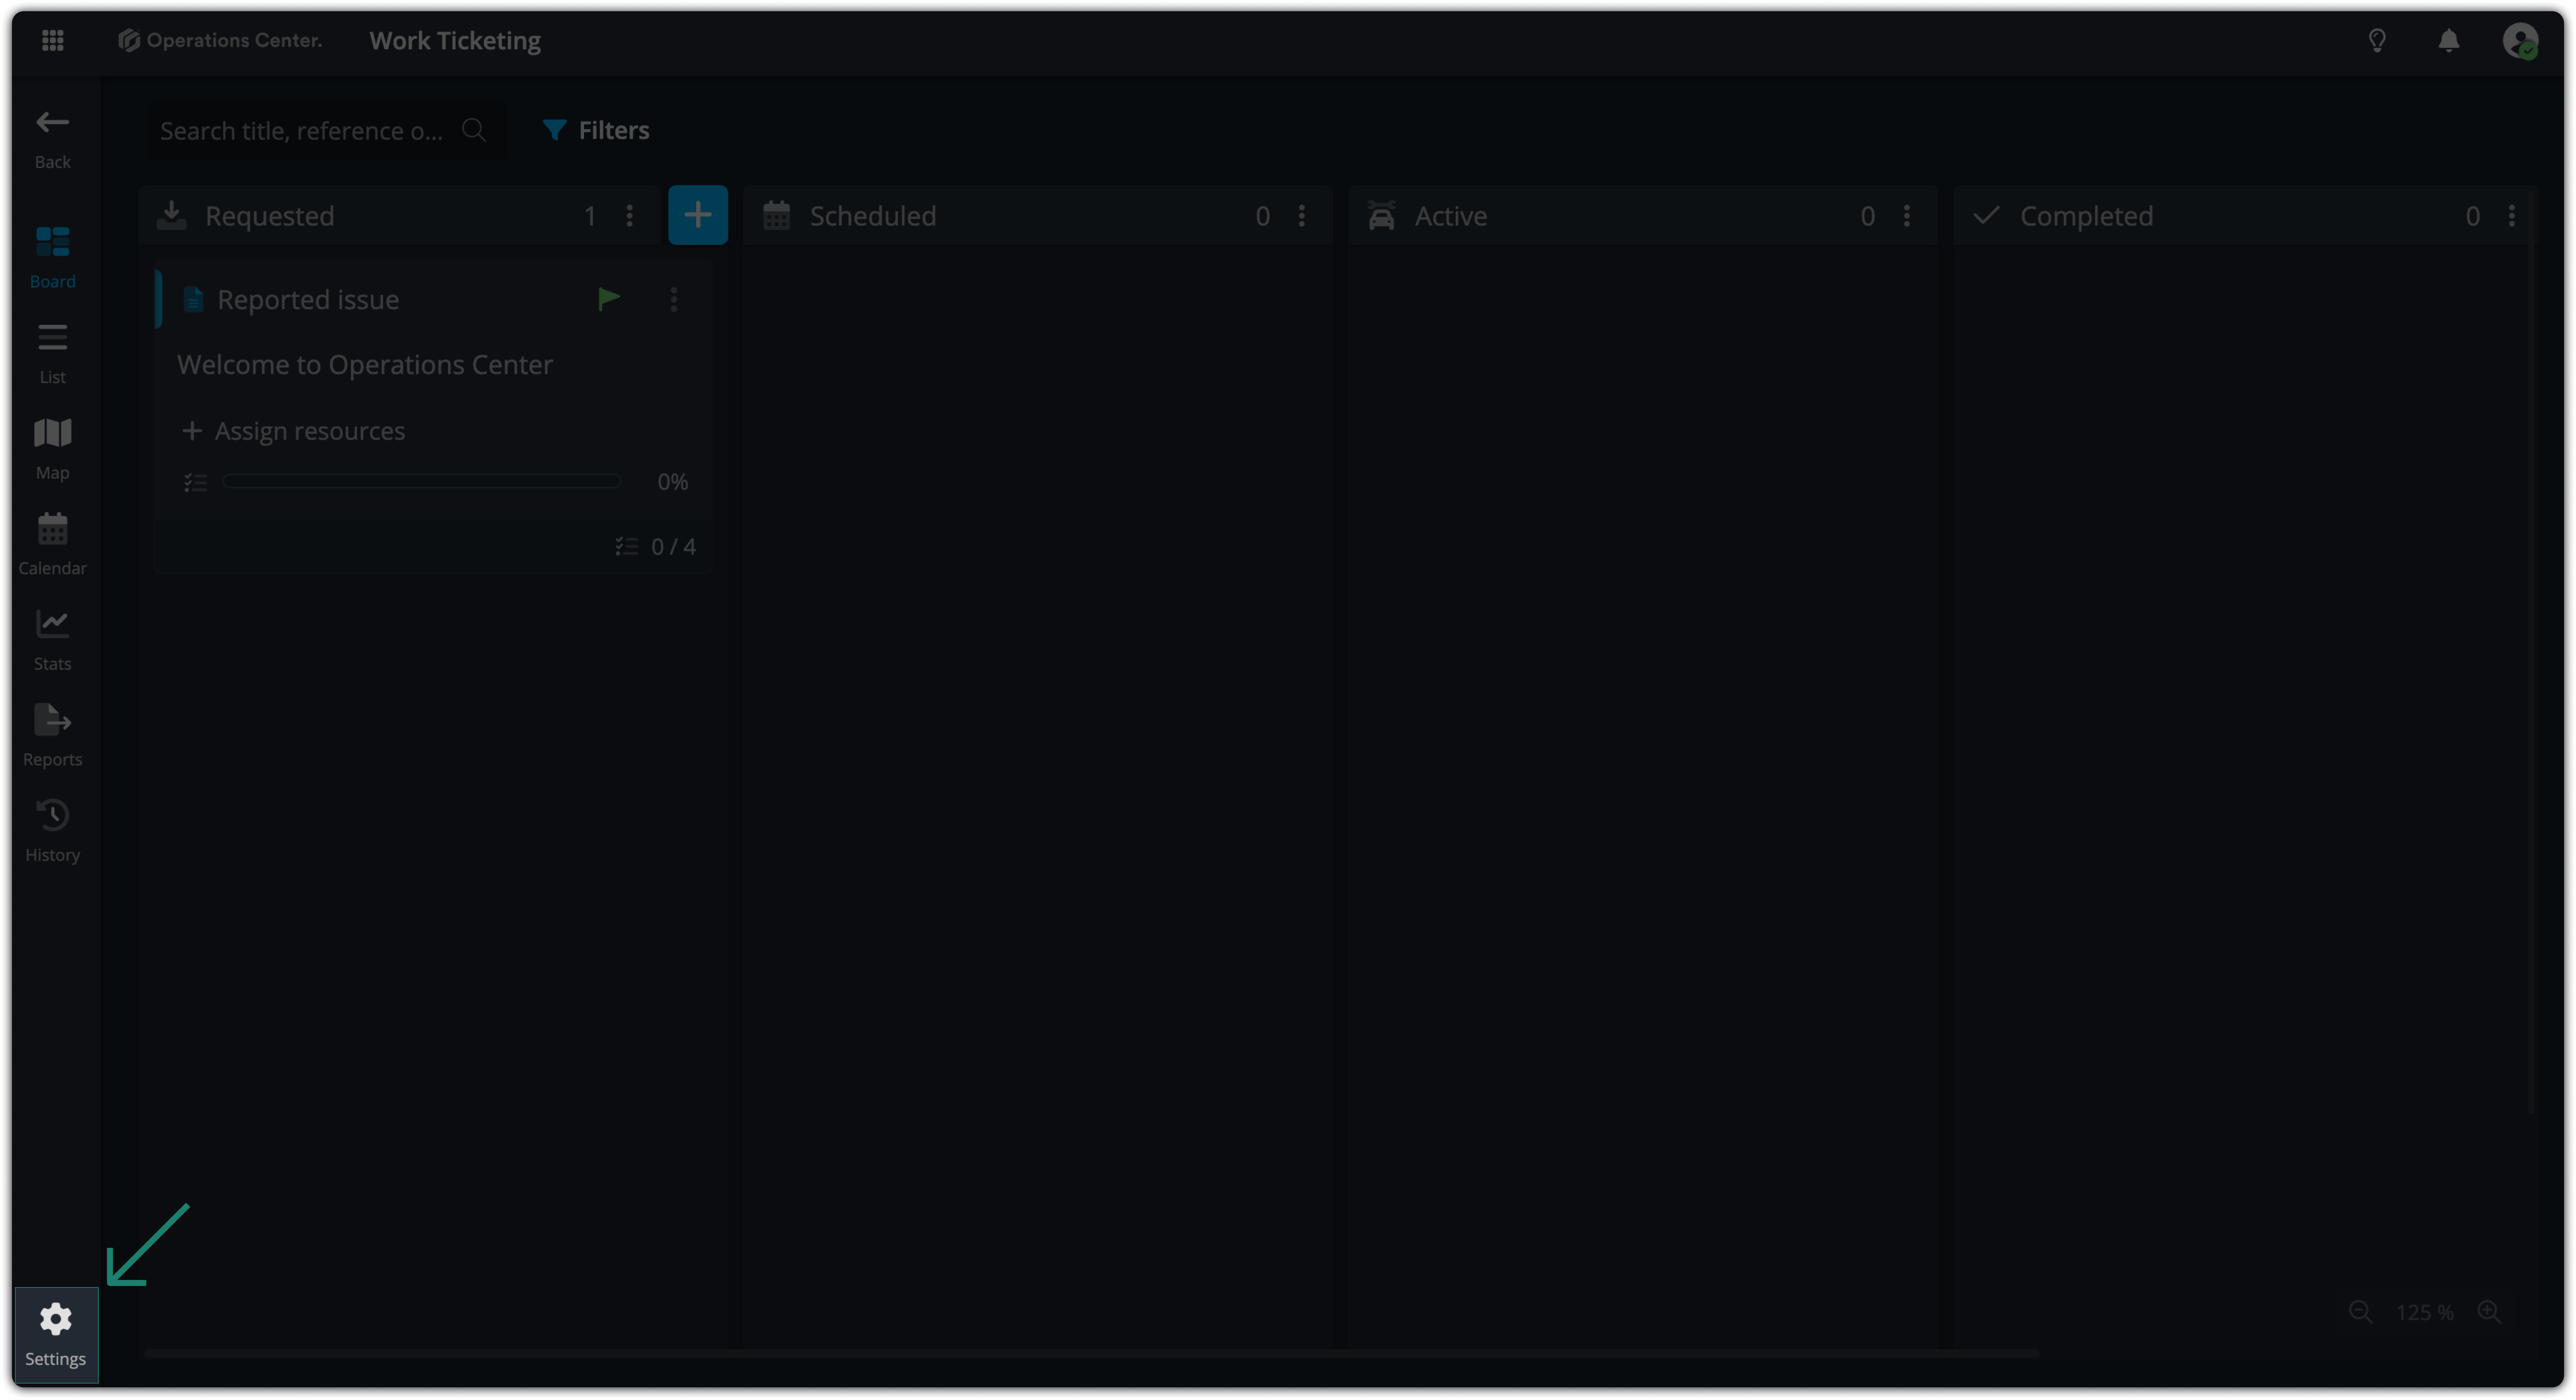Click the Completed column checkmark icon
Screen dimensions: 2576x1400
pos(1986,215)
